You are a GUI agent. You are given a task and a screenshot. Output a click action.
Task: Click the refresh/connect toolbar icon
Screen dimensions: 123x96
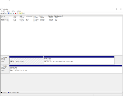[x=14, y=13]
